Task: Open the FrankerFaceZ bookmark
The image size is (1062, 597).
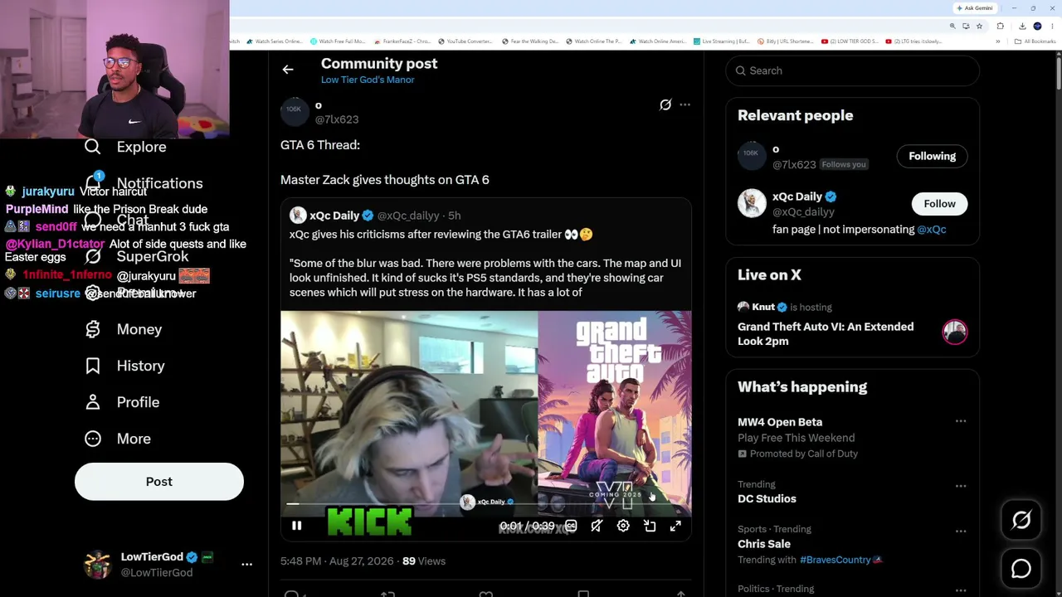Action: 402,41
